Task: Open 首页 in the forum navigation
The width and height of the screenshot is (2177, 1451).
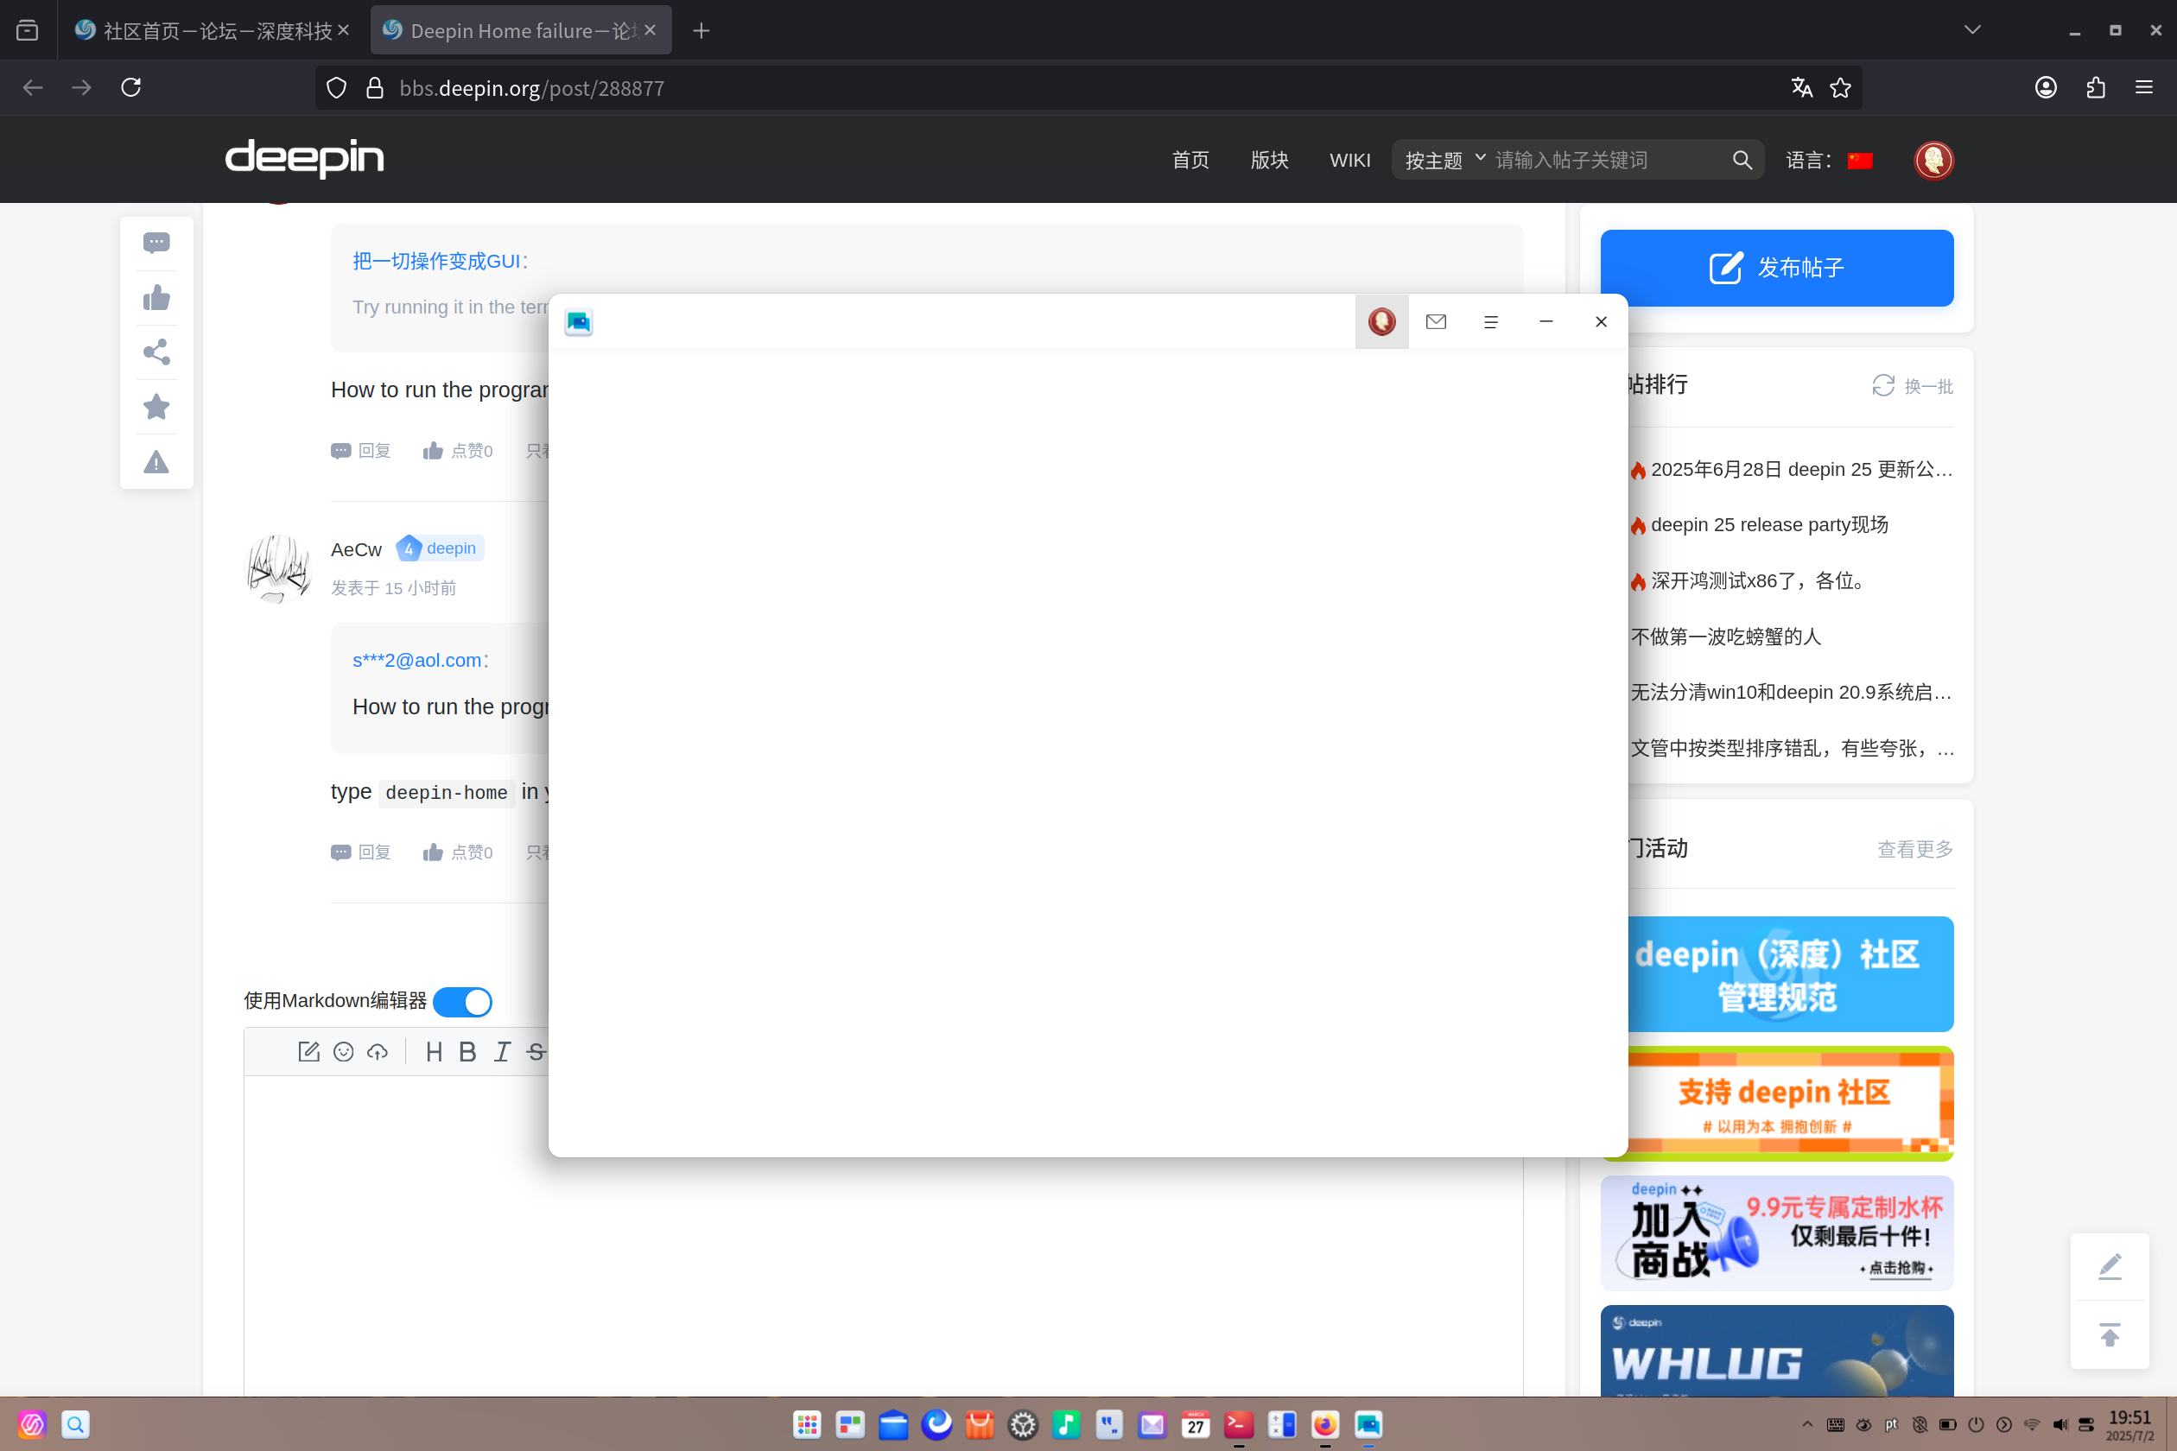Action: tap(1190, 160)
